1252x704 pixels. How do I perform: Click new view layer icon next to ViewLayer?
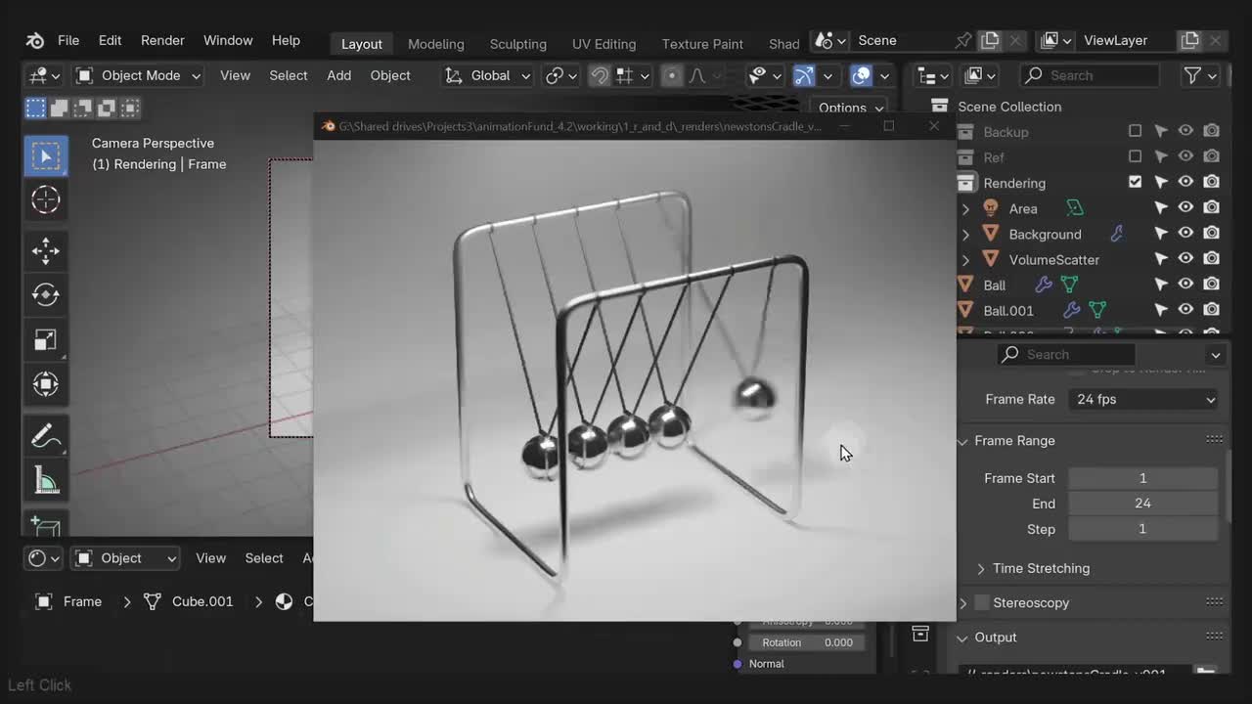point(1189,40)
